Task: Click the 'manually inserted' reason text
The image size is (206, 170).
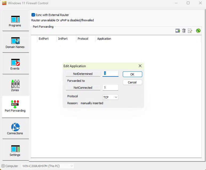Action: (92, 103)
